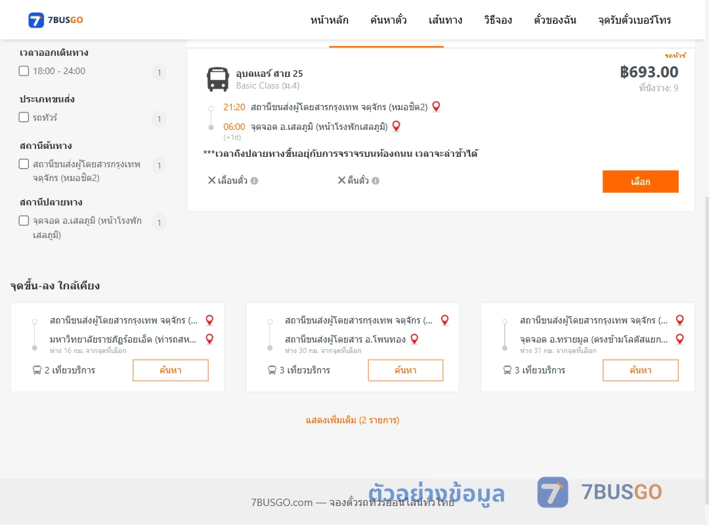Image resolution: width=709 pixels, height=525 pixels.
Task: Open map pin for departure station หมอชิต2
Action: tap(436, 107)
